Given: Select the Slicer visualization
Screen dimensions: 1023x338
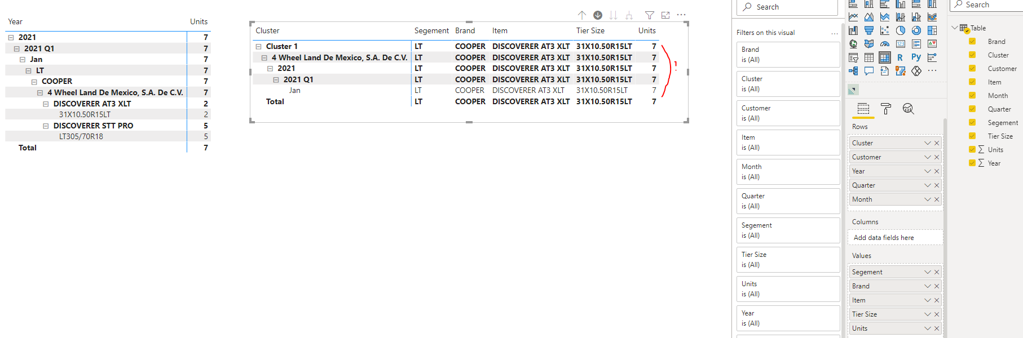Looking at the screenshot, I should coord(853,57).
